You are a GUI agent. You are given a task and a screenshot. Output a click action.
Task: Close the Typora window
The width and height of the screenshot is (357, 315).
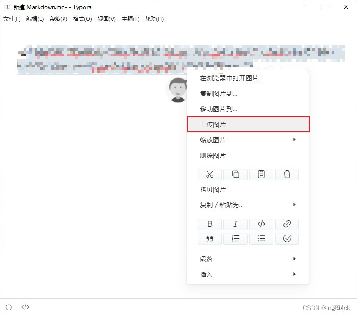pos(346,7)
